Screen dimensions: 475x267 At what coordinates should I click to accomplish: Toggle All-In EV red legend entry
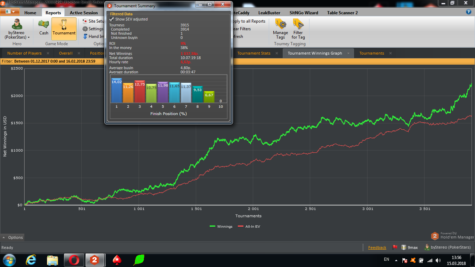249,226
